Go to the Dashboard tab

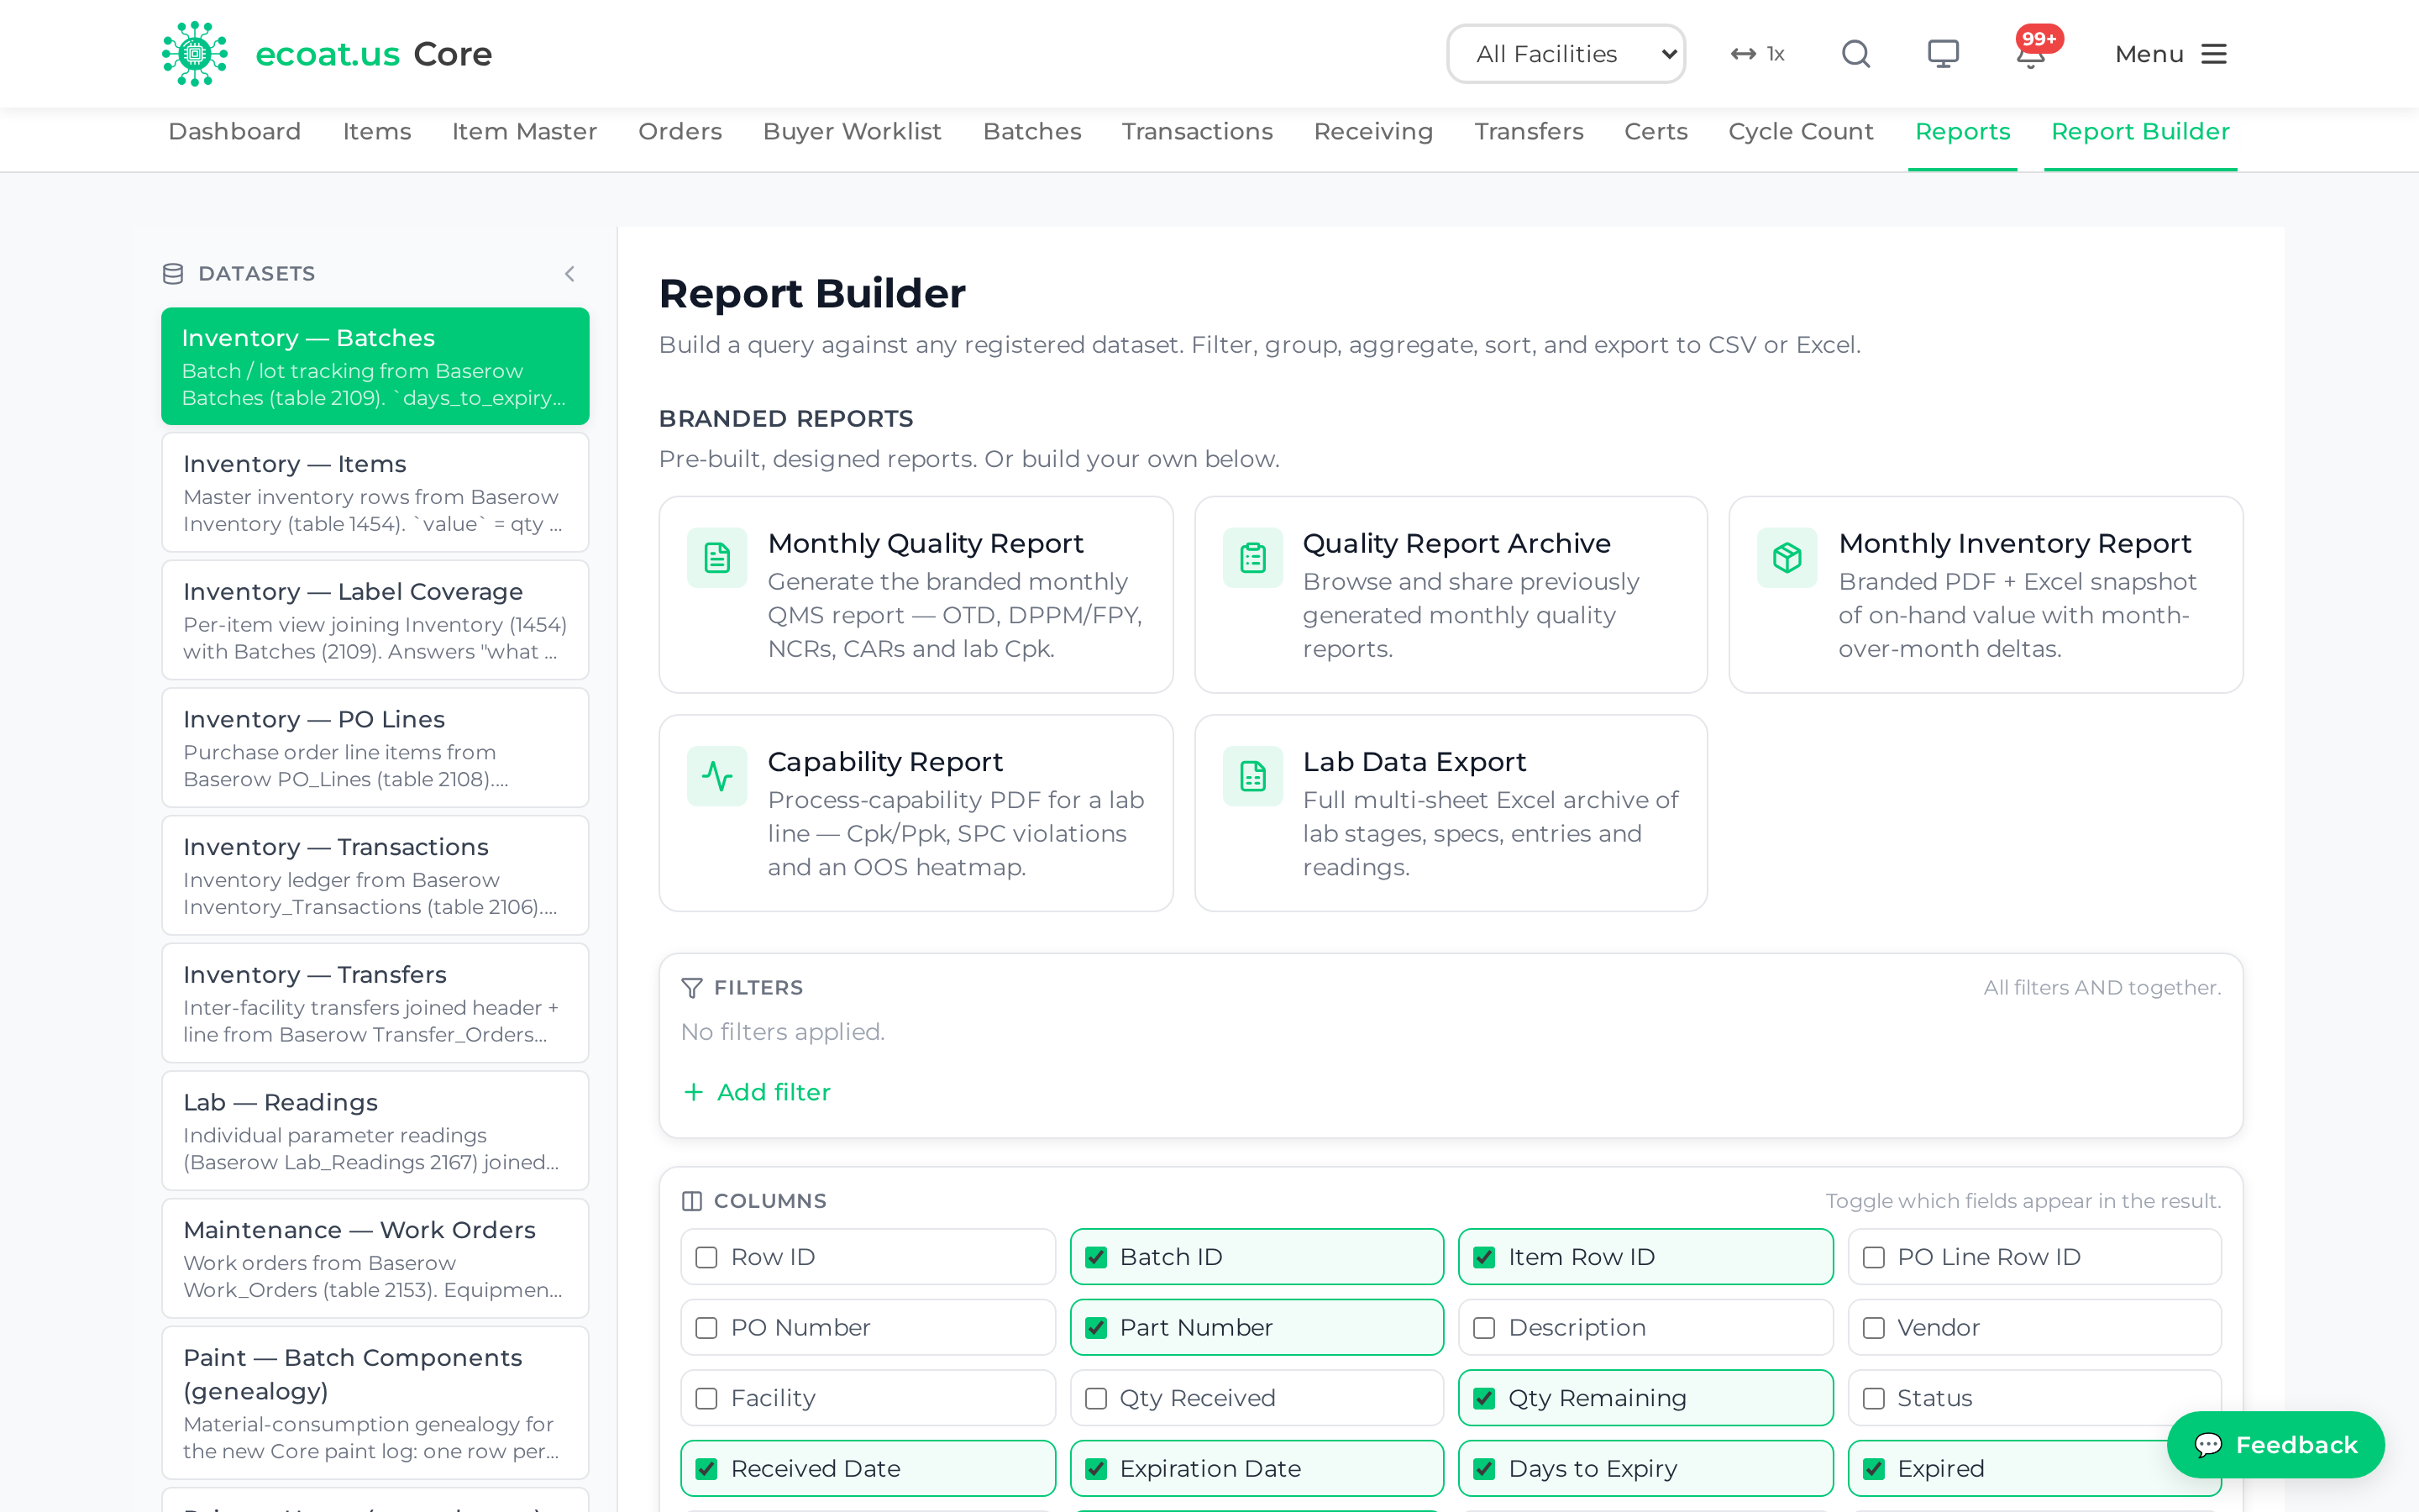[x=235, y=132]
